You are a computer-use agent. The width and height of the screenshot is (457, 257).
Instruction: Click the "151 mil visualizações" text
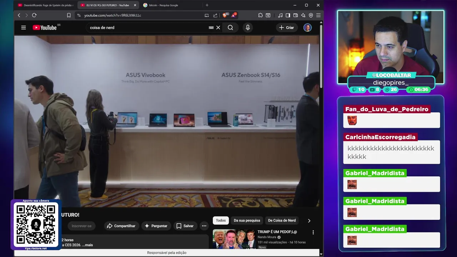point(272,242)
